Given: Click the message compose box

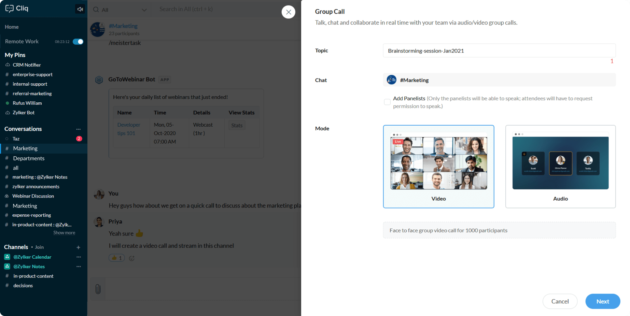Looking at the screenshot, I should [203, 289].
